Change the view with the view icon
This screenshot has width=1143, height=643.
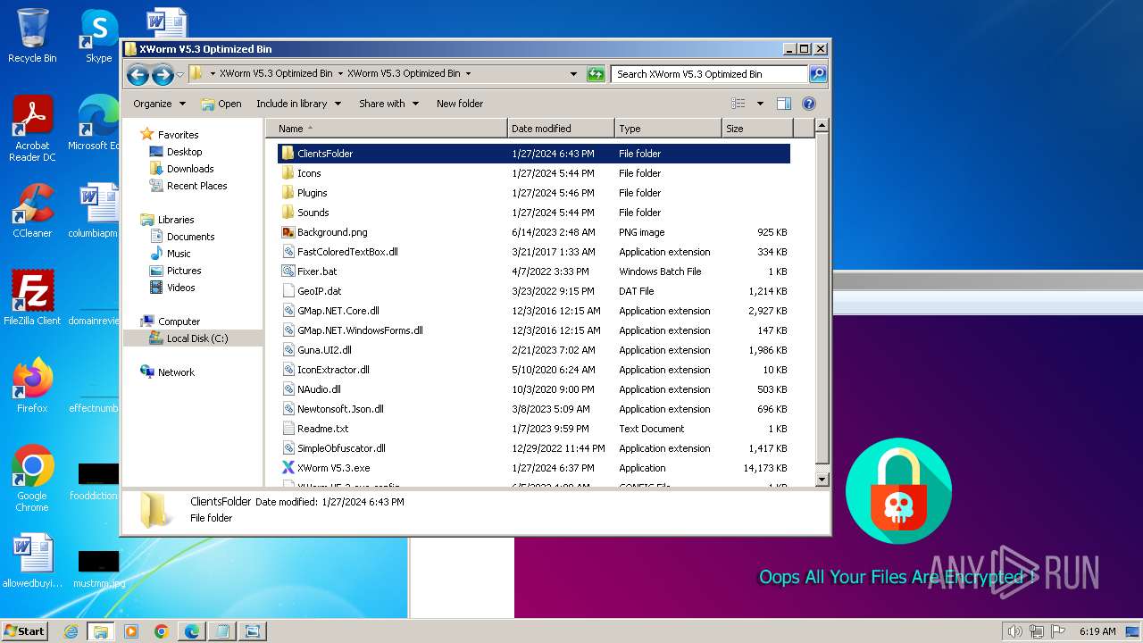(738, 104)
